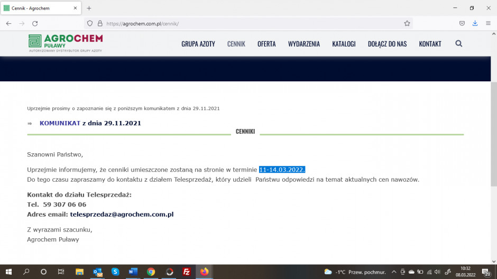Open the DOŁĄCZ DO NAS menu item
Image resolution: width=497 pixels, height=279 pixels.
388,44
